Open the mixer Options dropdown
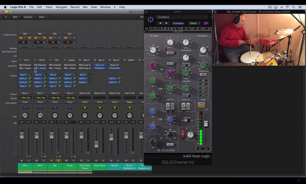The width and height of the screenshot is (306, 184). [x=29, y=17]
